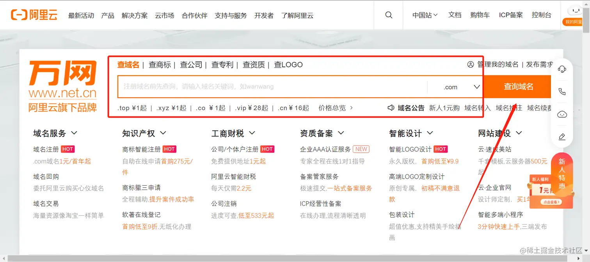This screenshot has height=262, width=590.
Task: Open 开发者 in top navigation
Action: coord(264,16)
